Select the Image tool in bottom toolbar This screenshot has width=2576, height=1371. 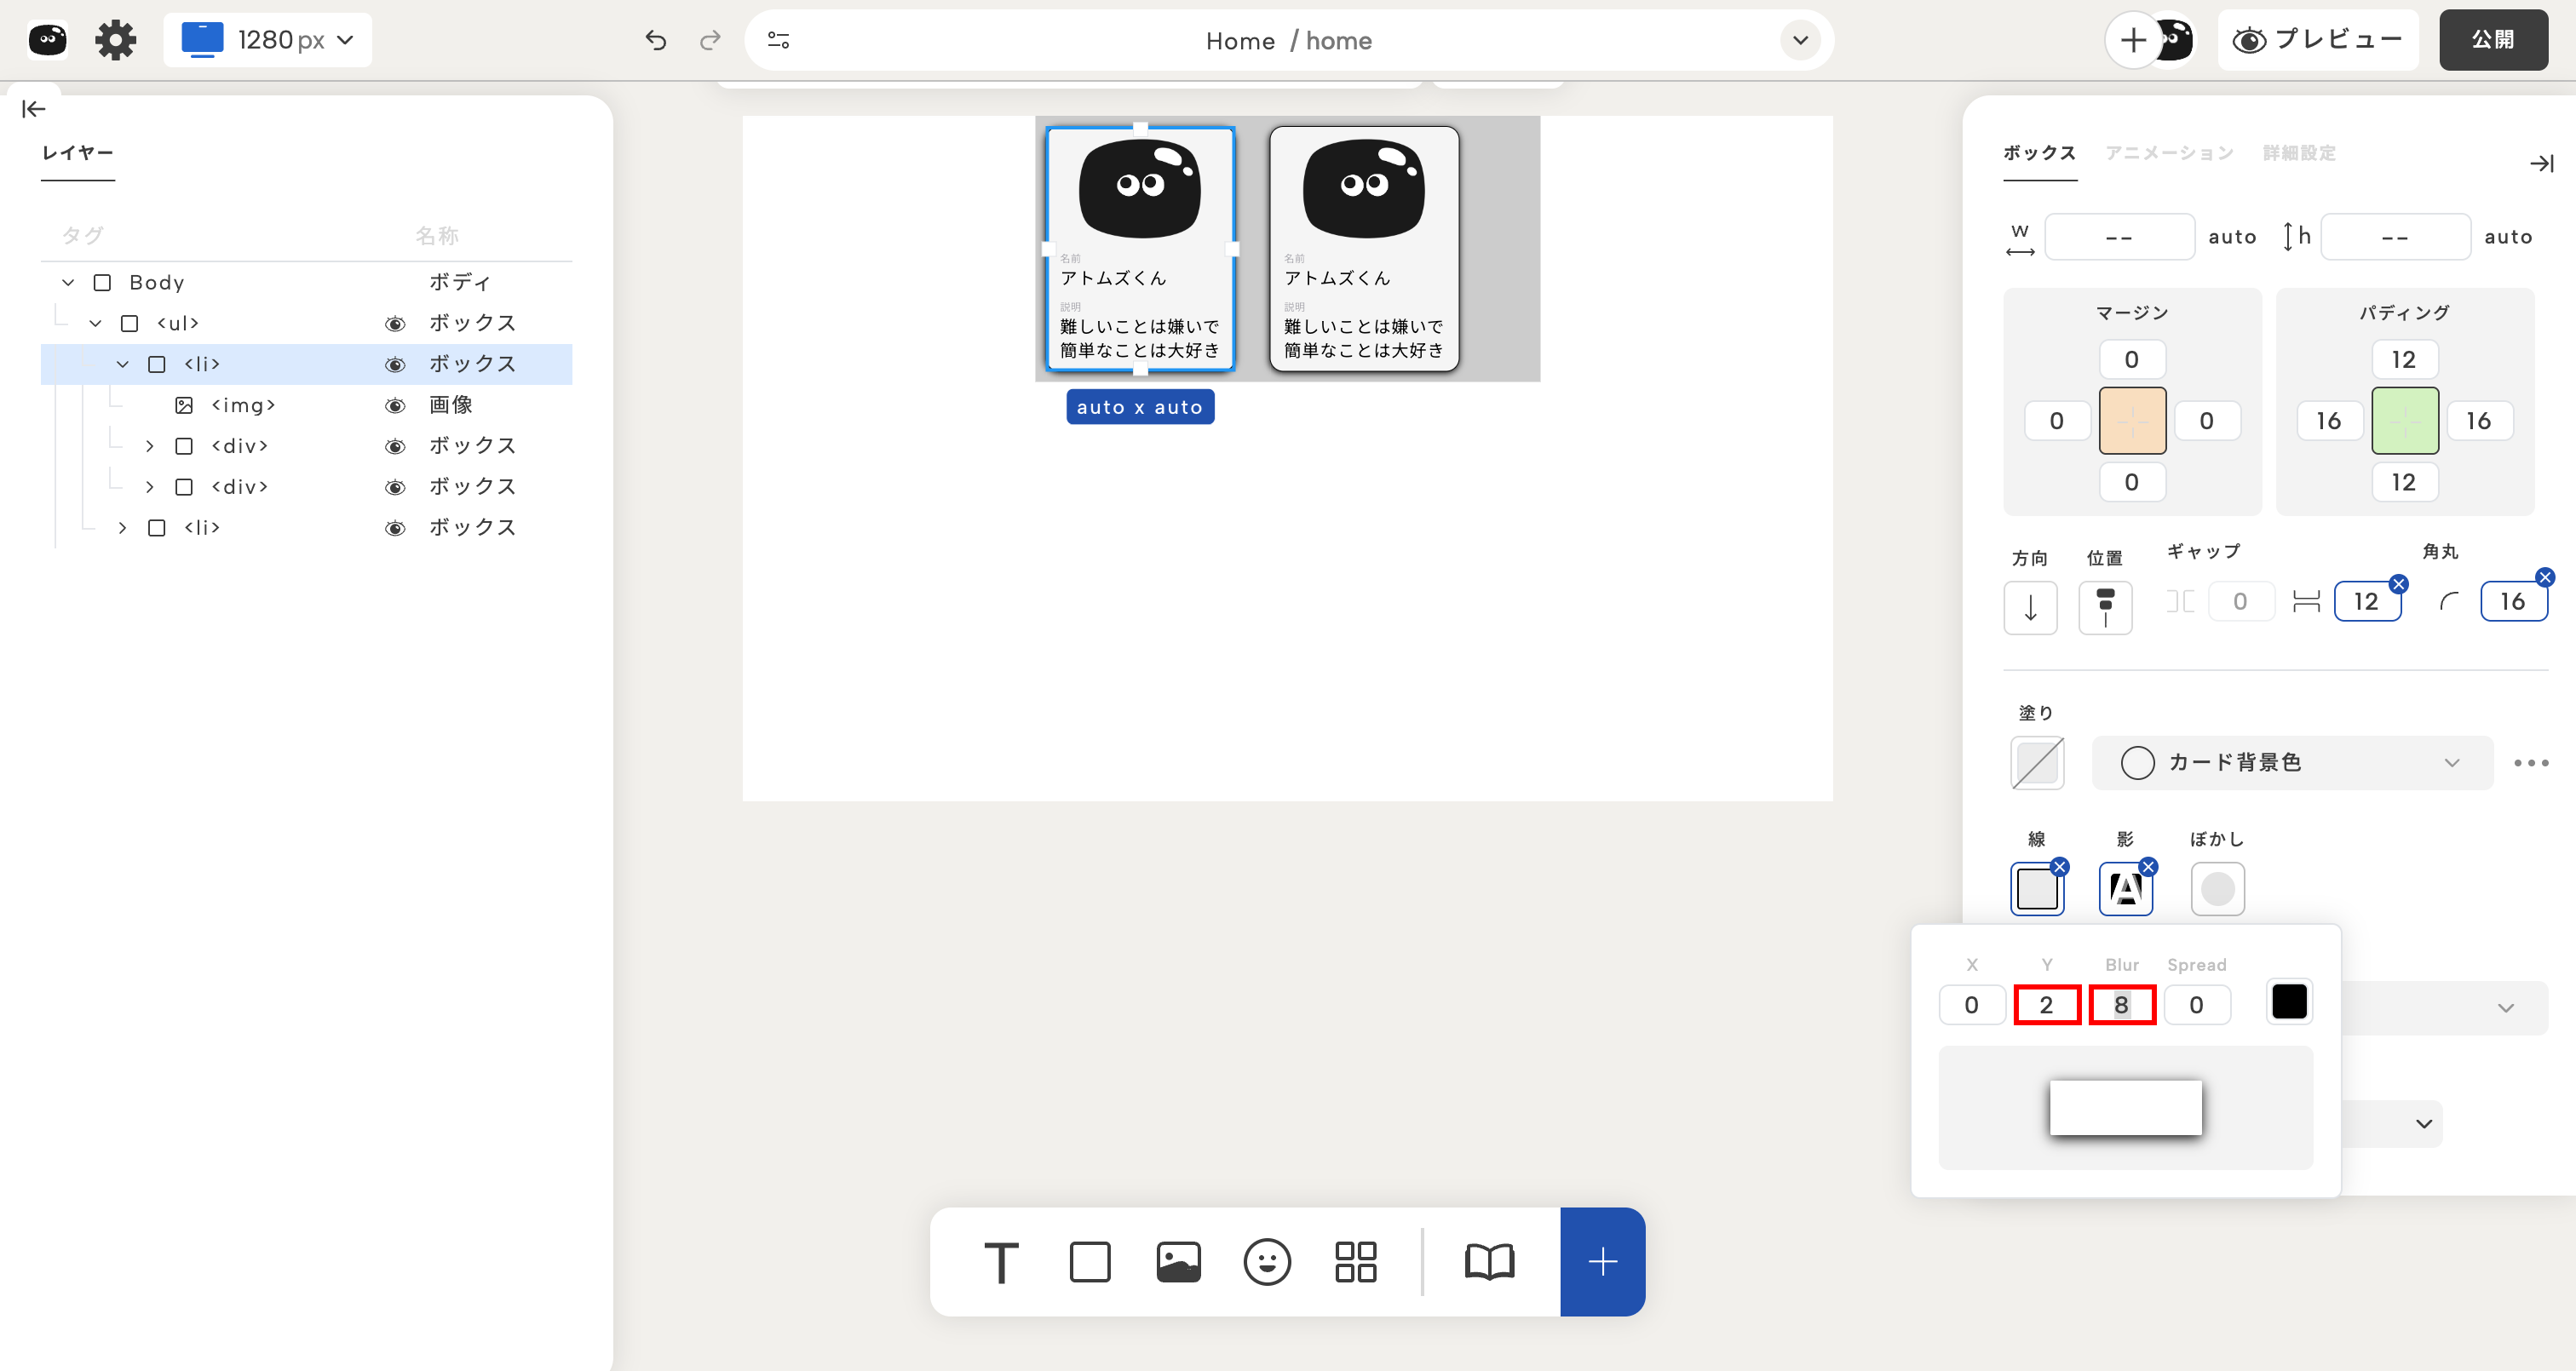pos(1178,1262)
